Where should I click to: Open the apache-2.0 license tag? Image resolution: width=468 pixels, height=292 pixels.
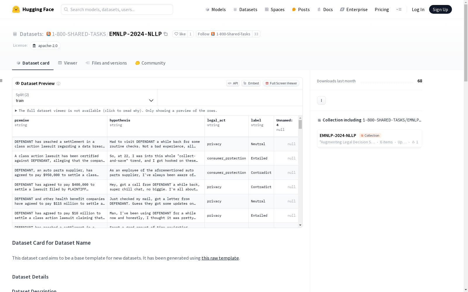(45, 46)
